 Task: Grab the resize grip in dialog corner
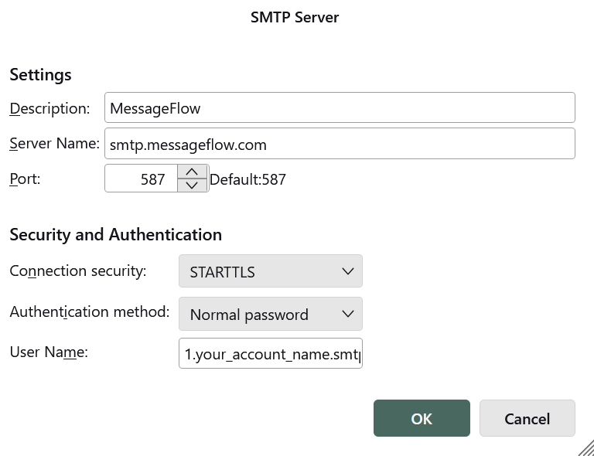(x=585, y=447)
